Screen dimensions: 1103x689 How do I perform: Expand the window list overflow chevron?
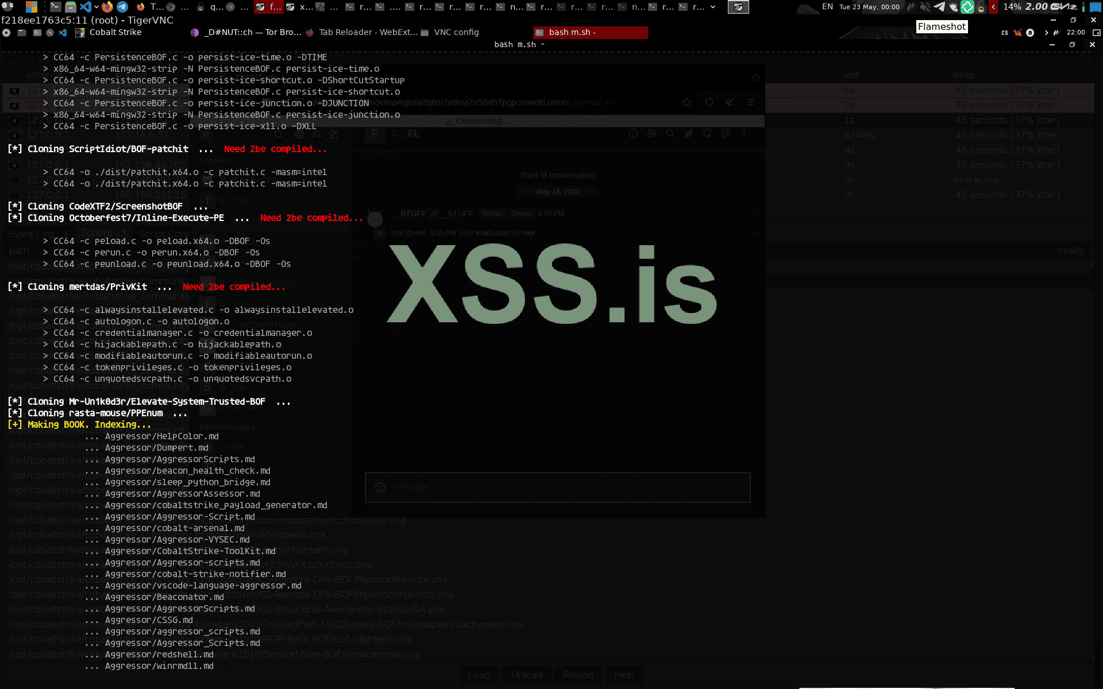click(x=713, y=7)
